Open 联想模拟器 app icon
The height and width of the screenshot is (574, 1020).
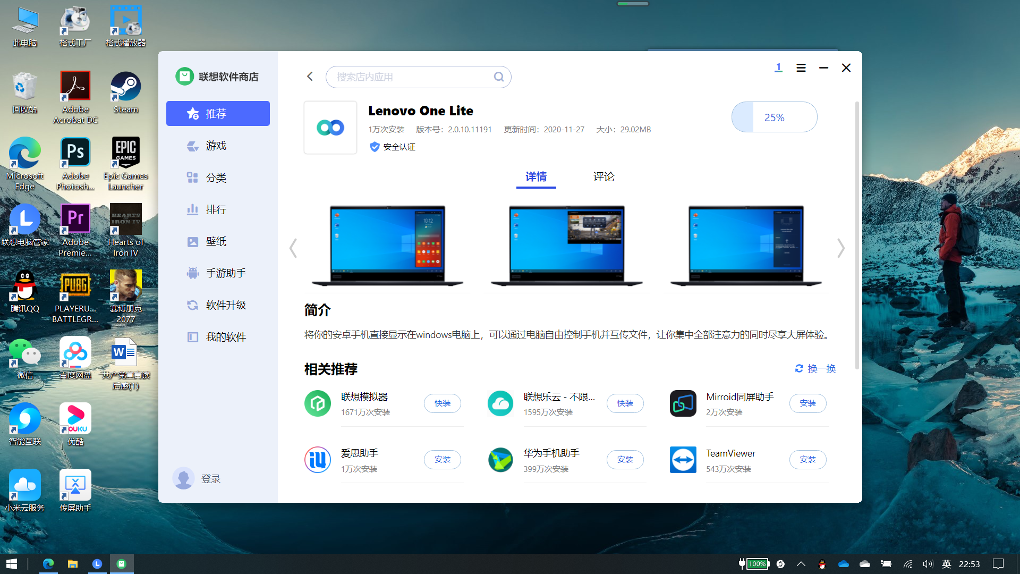pos(318,403)
